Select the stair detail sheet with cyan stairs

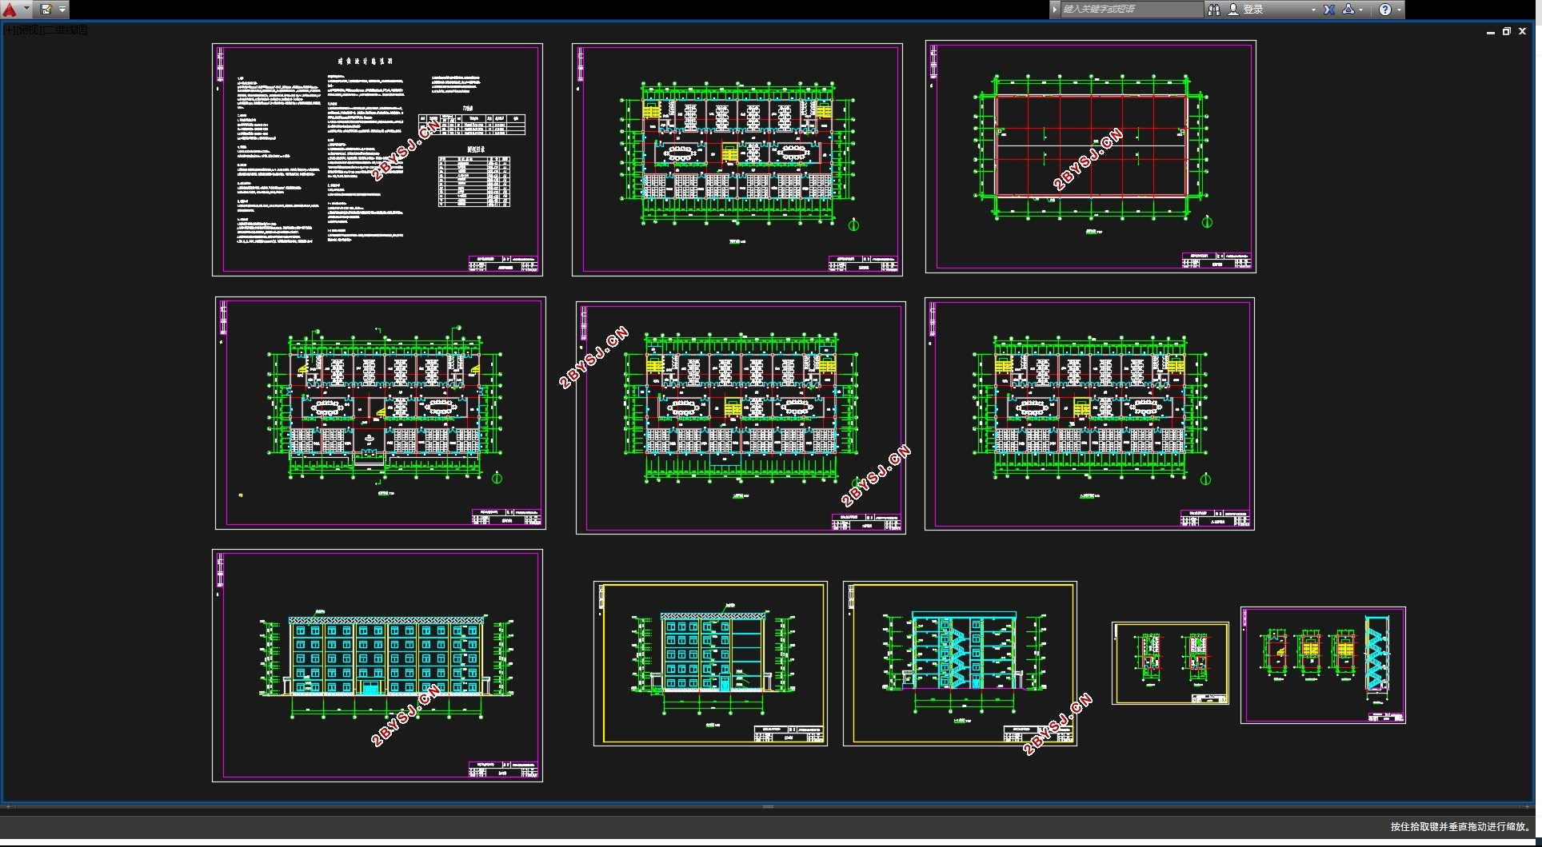pos(1323,666)
